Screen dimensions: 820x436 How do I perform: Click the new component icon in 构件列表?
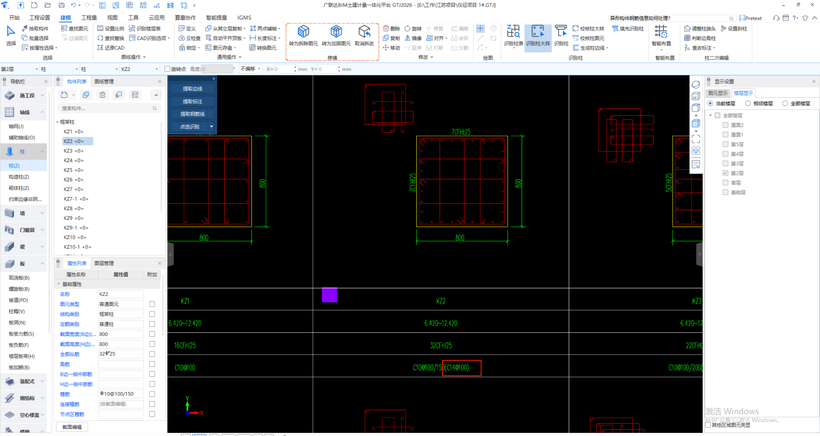click(x=64, y=95)
